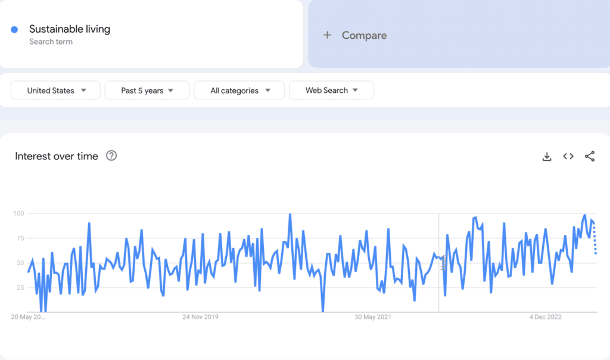Image resolution: width=610 pixels, height=360 pixels.
Task: Open the Past 5 years time range dropdown
Action: pyautogui.click(x=147, y=90)
